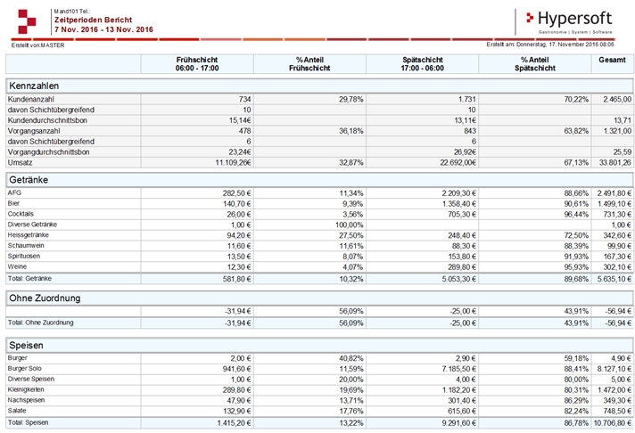The image size is (635, 433).
Task: Click the Diverse Speisen row label
Action: coord(31,379)
